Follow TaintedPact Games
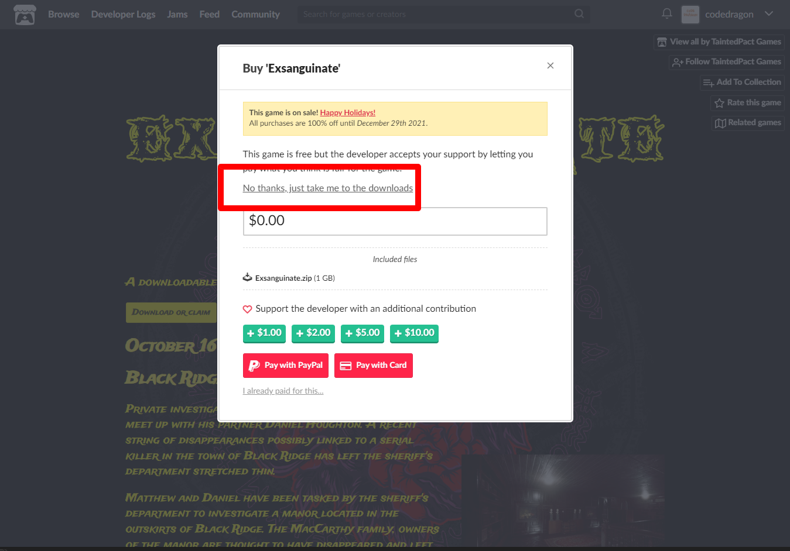The image size is (790, 551). tap(726, 62)
